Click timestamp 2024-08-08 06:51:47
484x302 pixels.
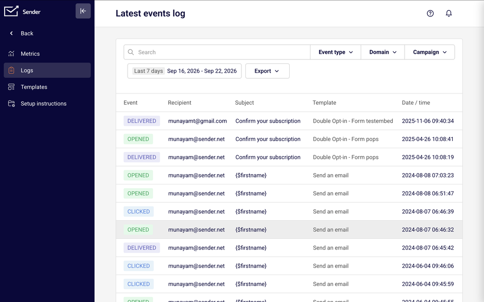[428, 193]
